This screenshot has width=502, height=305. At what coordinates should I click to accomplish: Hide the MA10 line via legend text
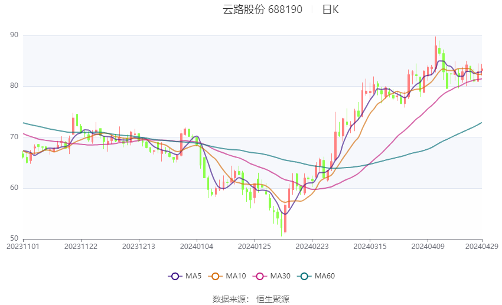[x=236, y=276]
